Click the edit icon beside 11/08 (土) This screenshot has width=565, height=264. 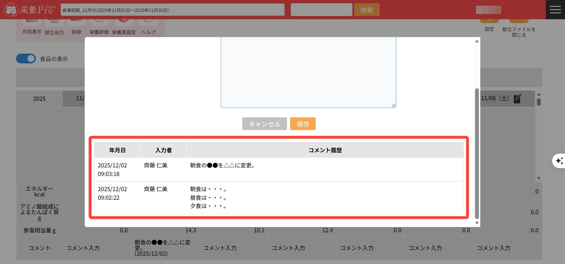[517, 99]
